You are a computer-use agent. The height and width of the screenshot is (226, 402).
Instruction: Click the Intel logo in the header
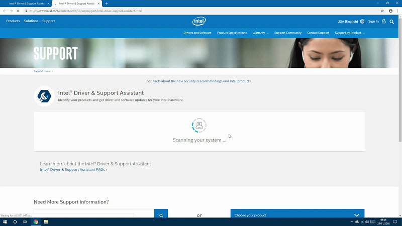(199, 21)
